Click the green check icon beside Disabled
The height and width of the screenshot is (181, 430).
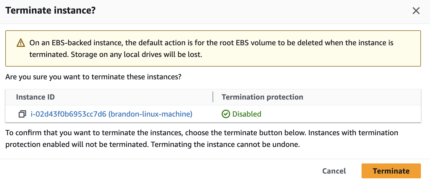226,114
